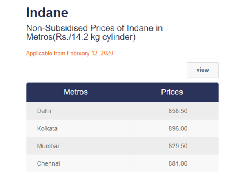Click the Mumbai price 829.50

(x=178, y=146)
